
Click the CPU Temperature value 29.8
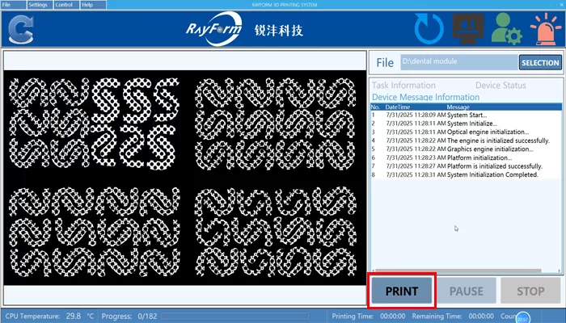(74, 317)
